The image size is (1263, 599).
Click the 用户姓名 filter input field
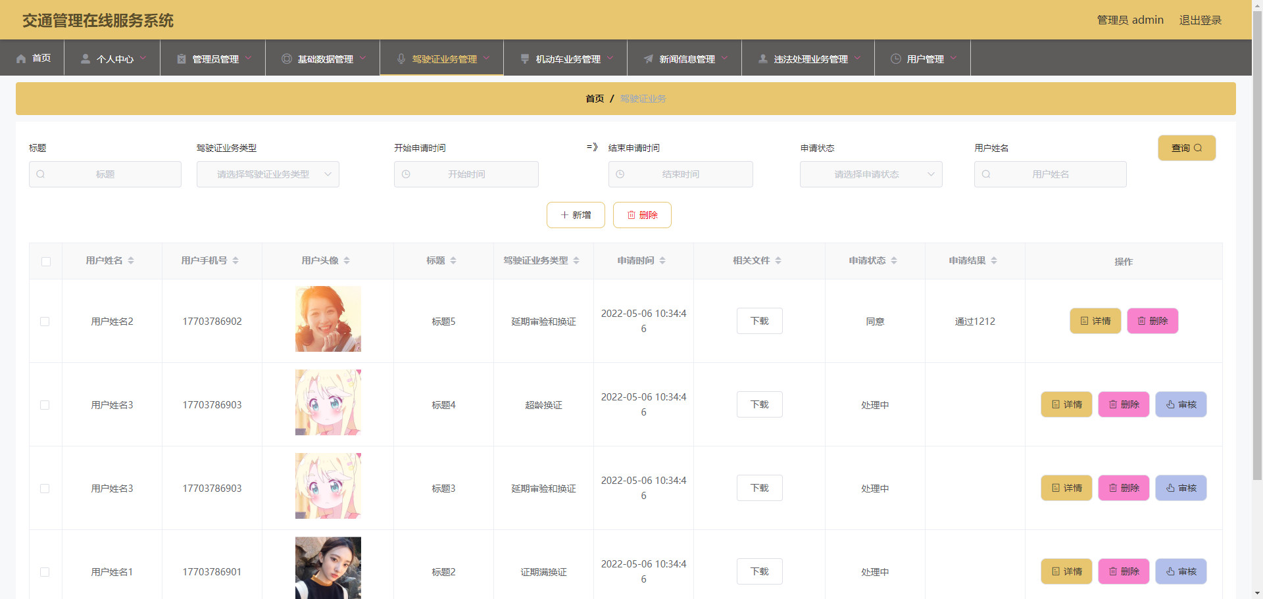[x=1050, y=174]
